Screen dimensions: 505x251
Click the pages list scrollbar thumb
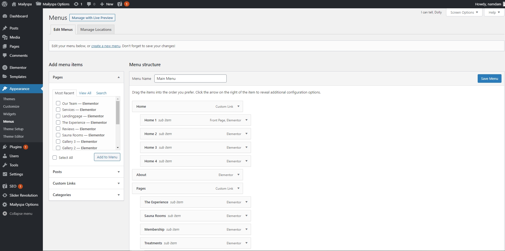pos(118,113)
